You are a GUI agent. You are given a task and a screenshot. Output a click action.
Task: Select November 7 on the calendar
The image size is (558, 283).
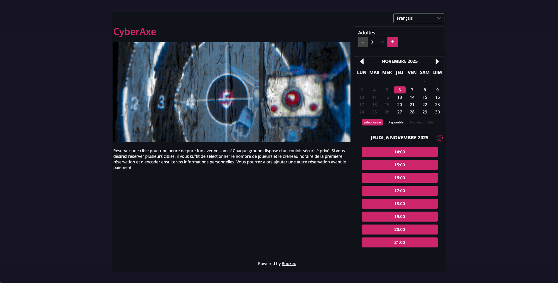[x=412, y=90]
